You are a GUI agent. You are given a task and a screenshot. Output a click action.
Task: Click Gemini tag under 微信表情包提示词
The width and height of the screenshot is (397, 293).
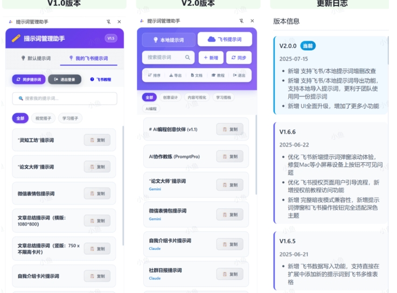155,219
